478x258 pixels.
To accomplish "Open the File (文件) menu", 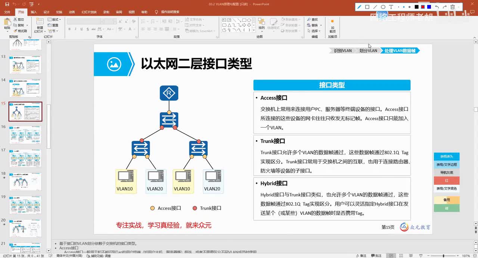I will pos(7,12).
